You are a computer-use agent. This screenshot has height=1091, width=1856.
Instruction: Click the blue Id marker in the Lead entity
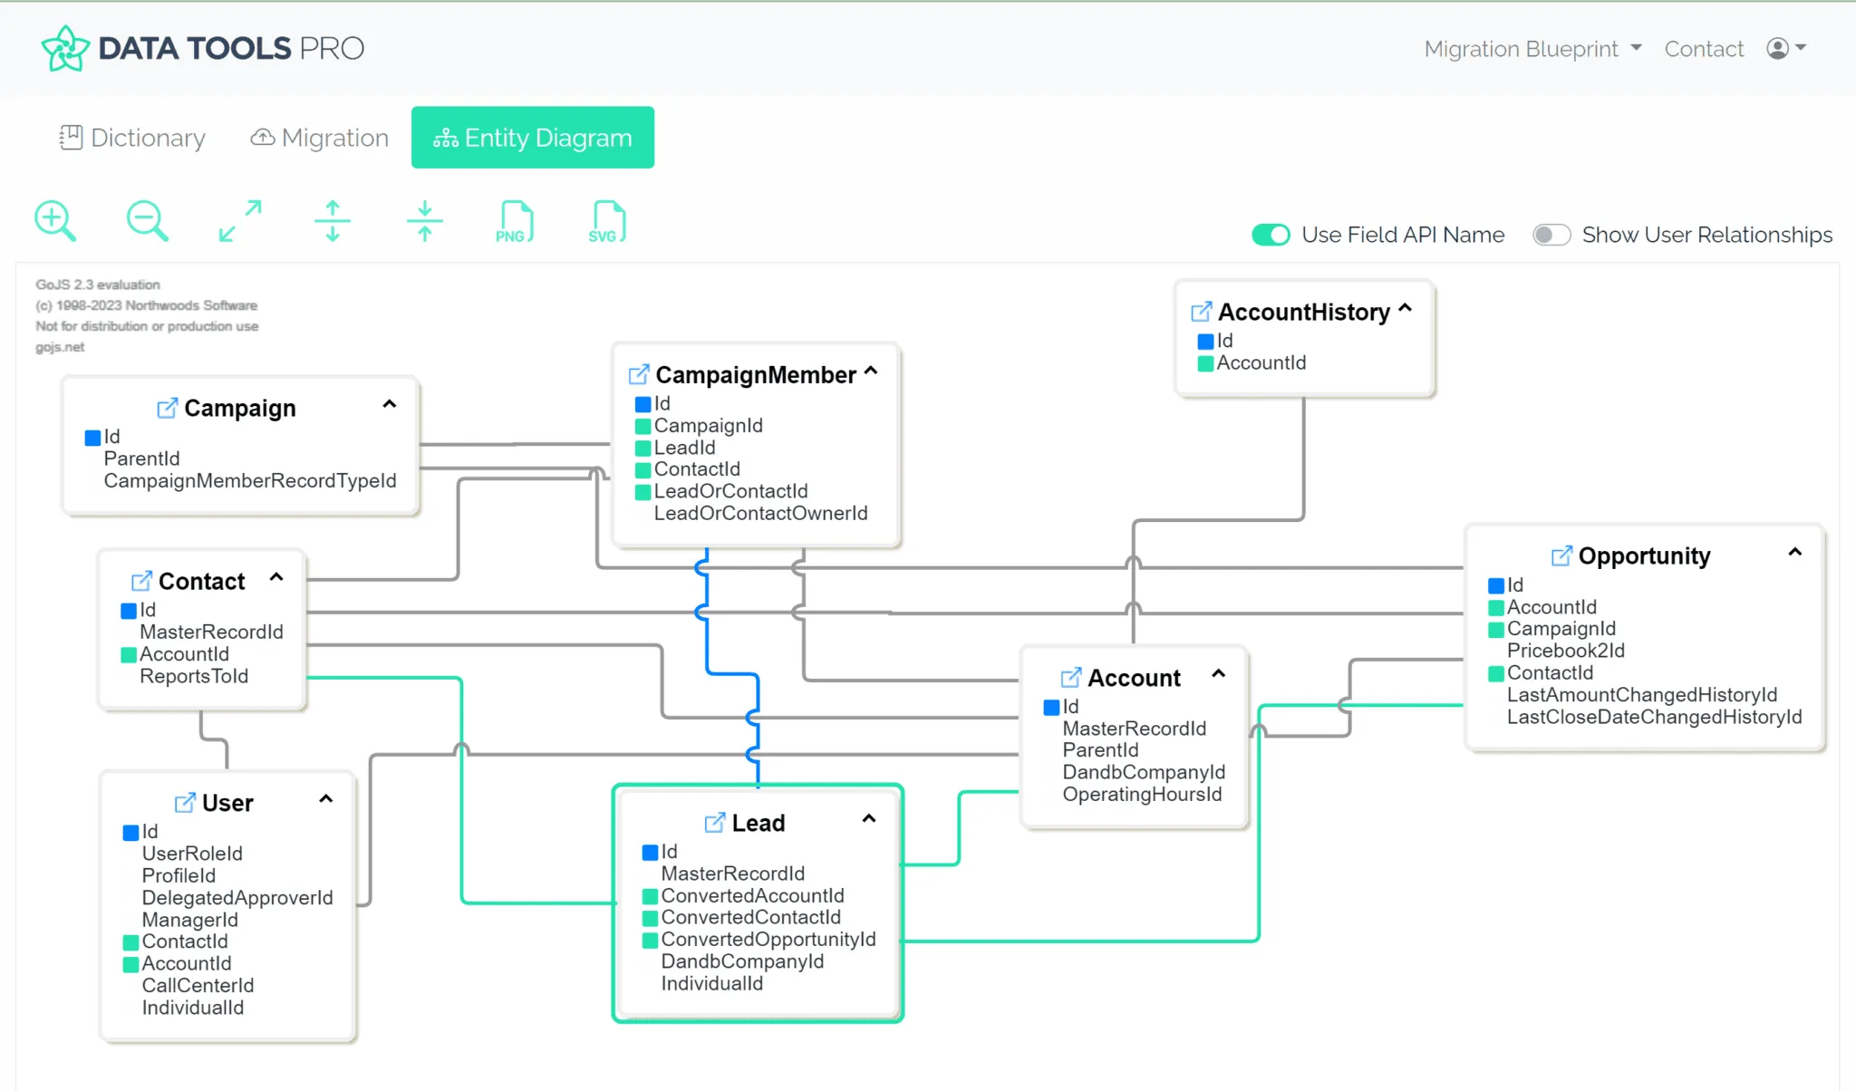pos(650,852)
